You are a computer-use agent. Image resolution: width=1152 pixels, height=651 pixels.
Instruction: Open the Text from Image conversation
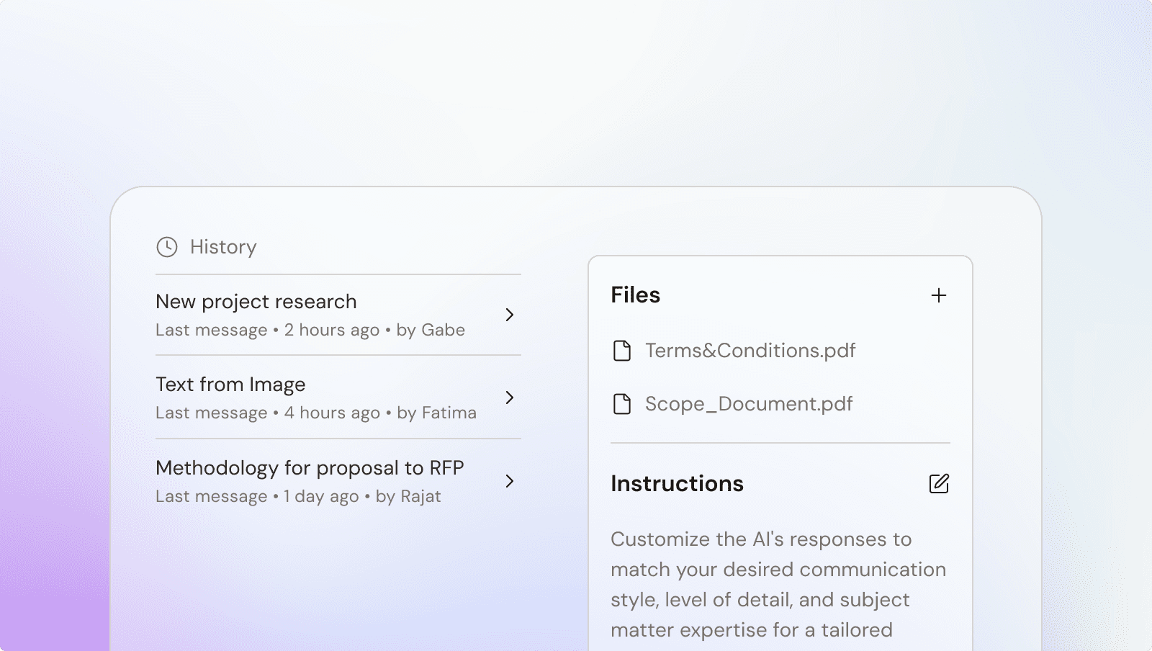pyautogui.click(x=230, y=385)
